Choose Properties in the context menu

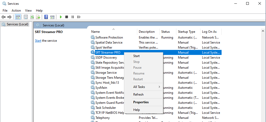(x=144, y=102)
